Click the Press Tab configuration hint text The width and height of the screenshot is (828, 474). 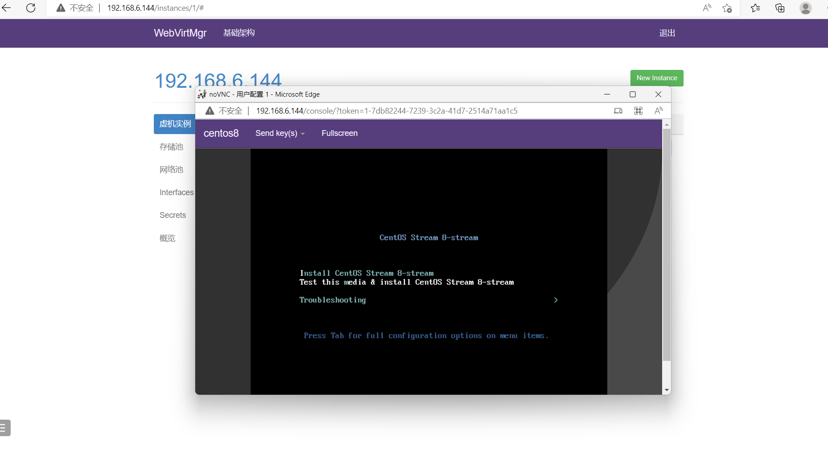[426, 336]
